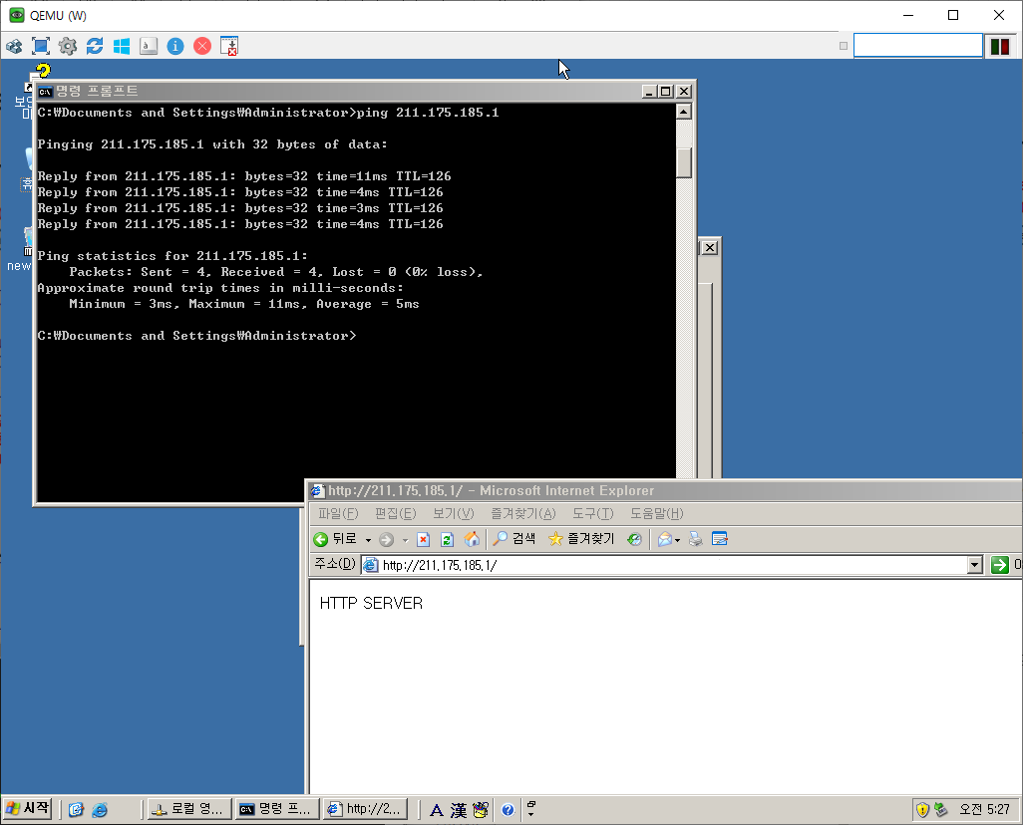Go to IE home page
Image resolution: width=1023 pixels, height=825 pixels.
tap(472, 539)
